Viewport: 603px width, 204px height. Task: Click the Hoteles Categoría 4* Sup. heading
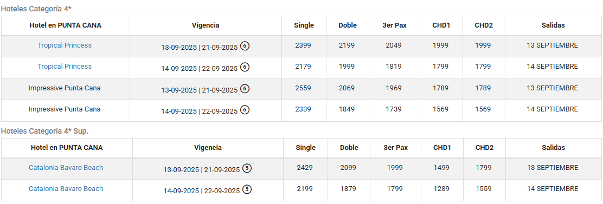pos(44,131)
